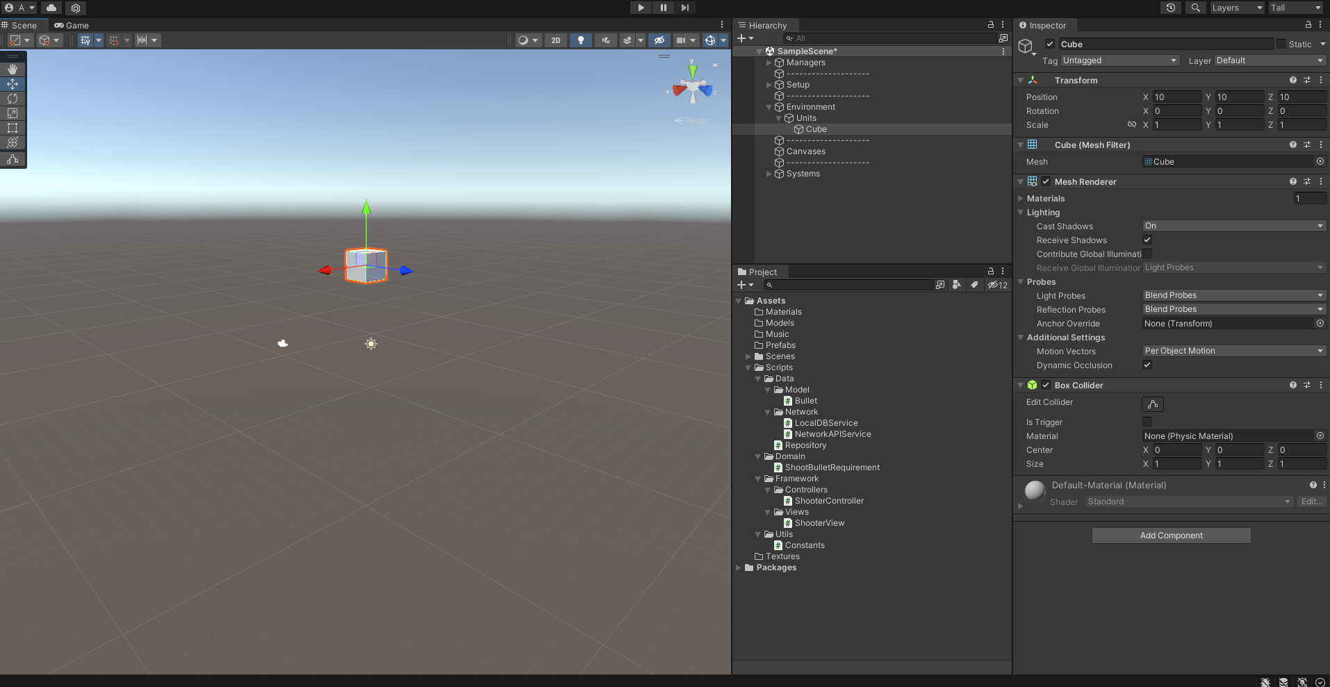Click the Default-Material preview sphere
Viewport: 1330px width, 687px height.
(x=1035, y=490)
